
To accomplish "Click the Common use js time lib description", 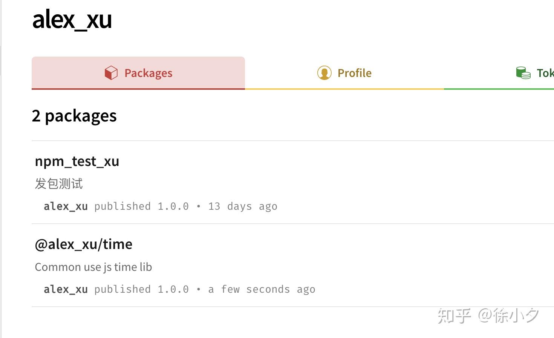I will pos(93,267).
